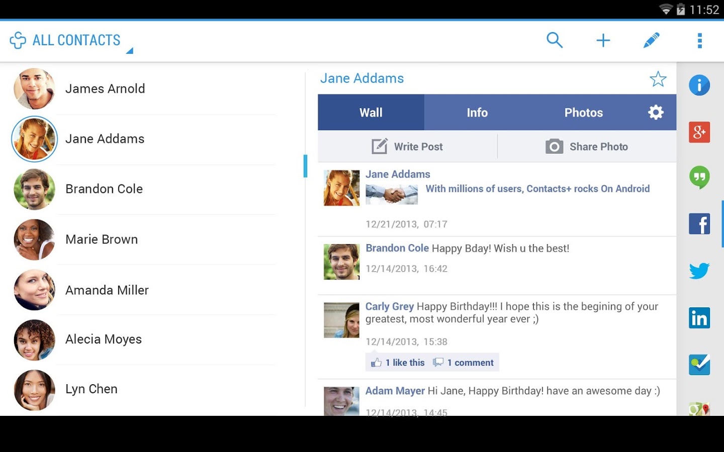Click the Write Post button
Screen dimensions: 724x452
click(x=407, y=146)
